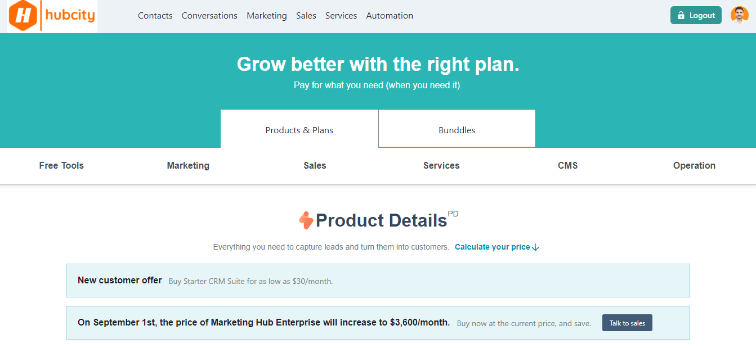Choose the CMS category tab
The width and height of the screenshot is (756, 348).
567,165
